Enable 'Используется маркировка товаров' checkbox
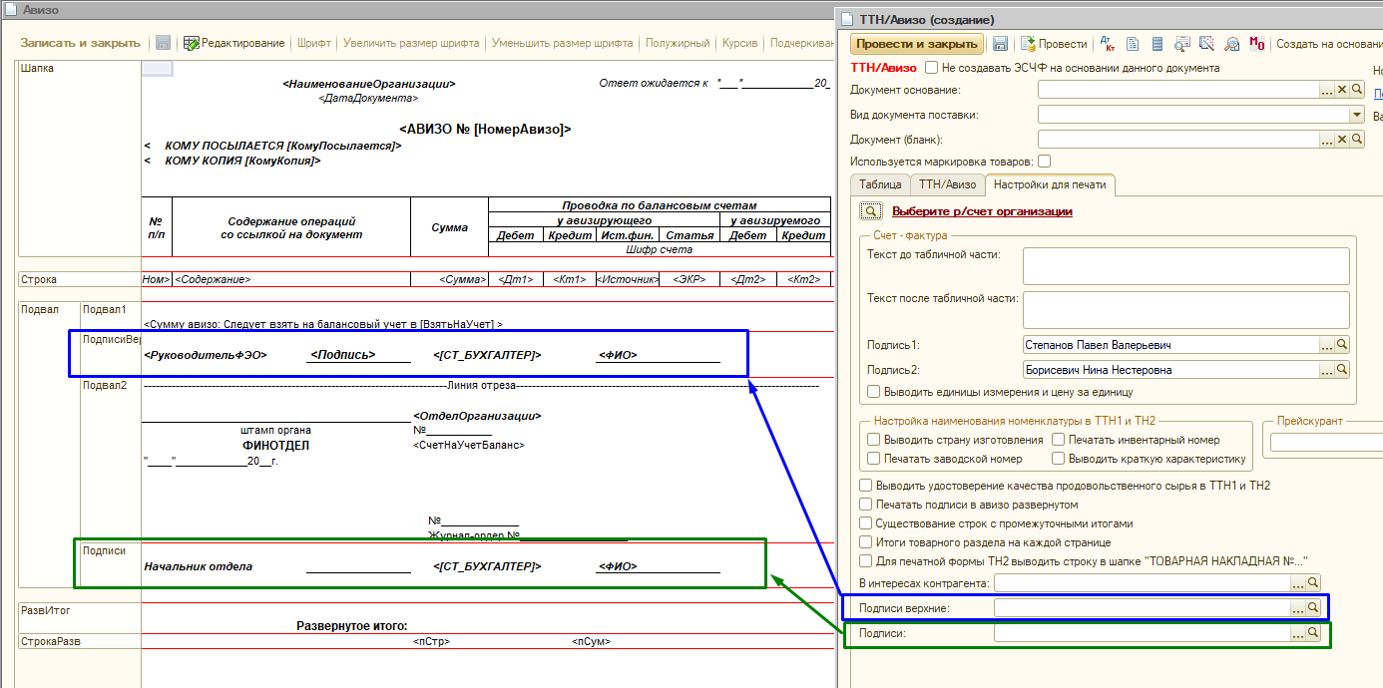The height and width of the screenshot is (688, 1383). (1044, 162)
